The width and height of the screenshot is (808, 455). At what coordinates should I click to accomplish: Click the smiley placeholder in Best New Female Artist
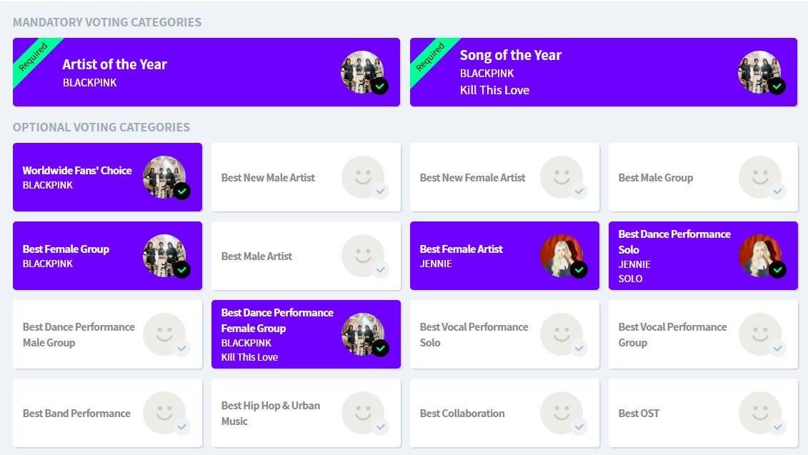[562, 177]
